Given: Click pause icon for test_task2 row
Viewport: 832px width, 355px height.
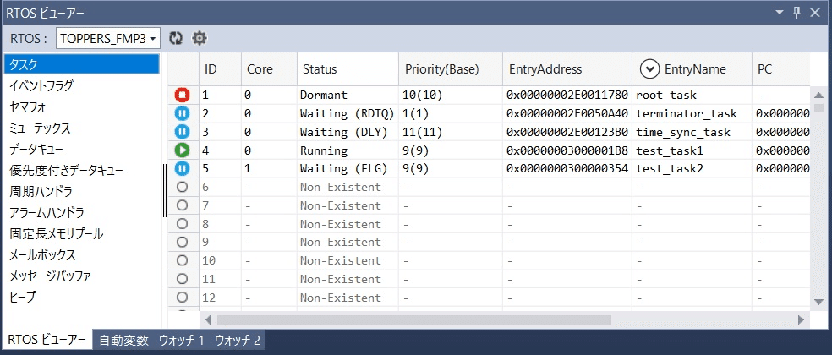Looking at the screenshot, I should [183, 169].
